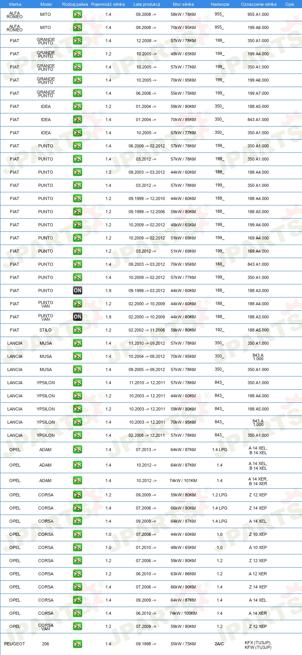
Task: Click the petrol icon in Peugeot 206 row
Action: (78, 644)
